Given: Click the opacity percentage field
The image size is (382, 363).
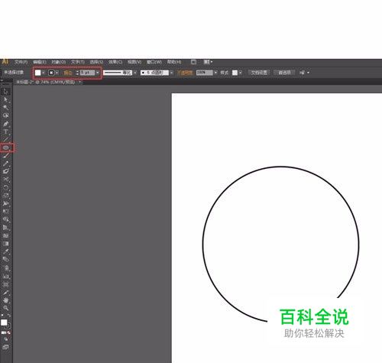Looking at the screenshot, I should [205, 73].
